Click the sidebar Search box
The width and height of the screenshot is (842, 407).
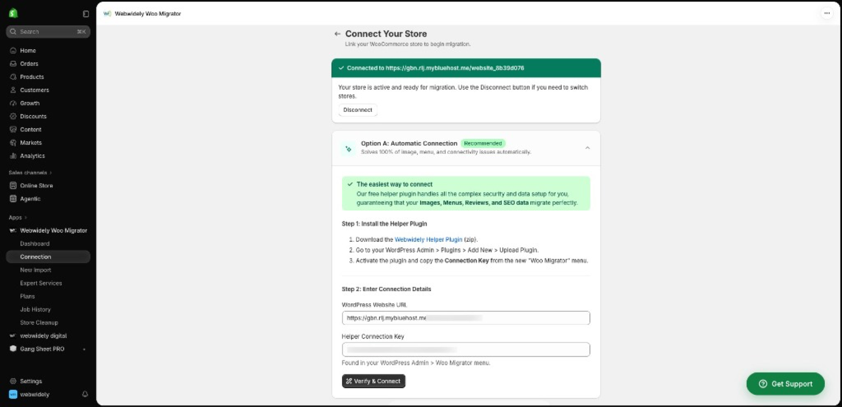coord(48,32)
